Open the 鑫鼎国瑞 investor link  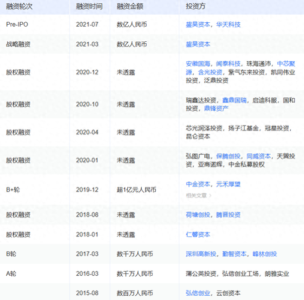click(x=235, y=100)
